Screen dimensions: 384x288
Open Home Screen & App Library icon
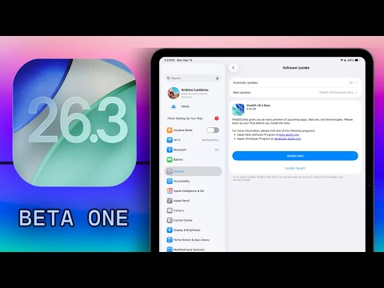170,240
